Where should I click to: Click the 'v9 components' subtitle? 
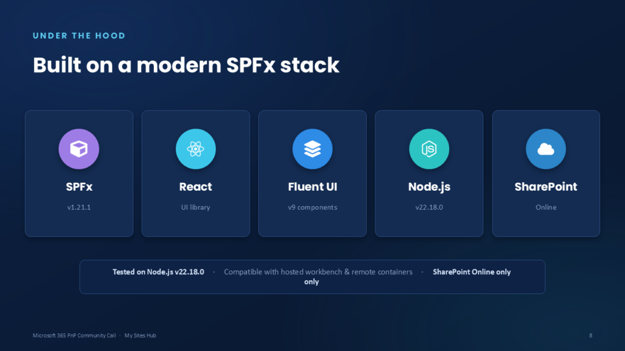point(312,207)
